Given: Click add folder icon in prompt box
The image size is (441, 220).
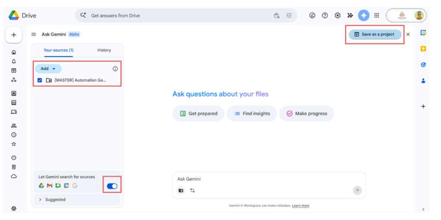Looking at the screenshot, I should click(181, 190).
